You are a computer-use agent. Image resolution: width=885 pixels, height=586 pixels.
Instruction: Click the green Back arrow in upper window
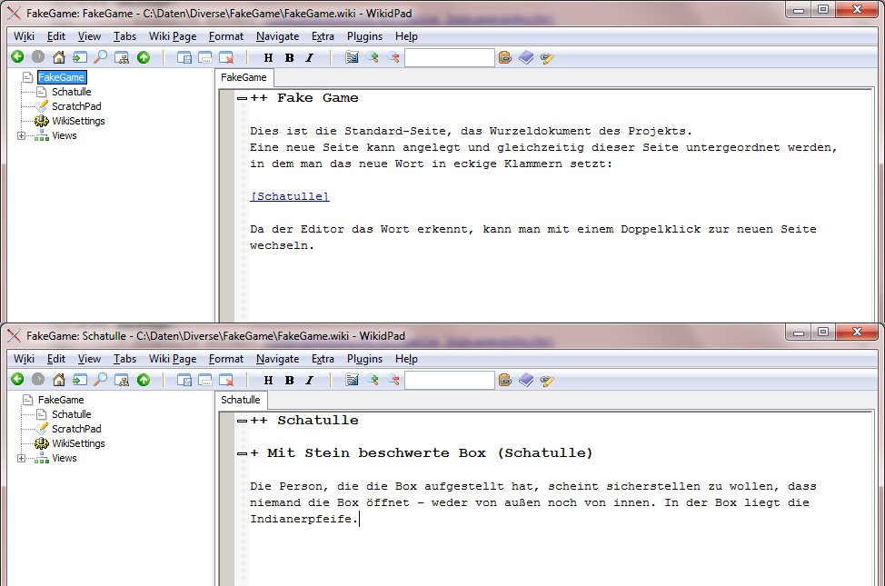coord(17,57)
